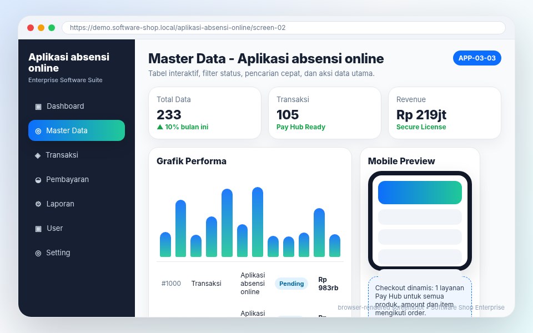Click the tallest bar in Grafik Performa
Screen dimensions: 533x333
pos(258,222)
